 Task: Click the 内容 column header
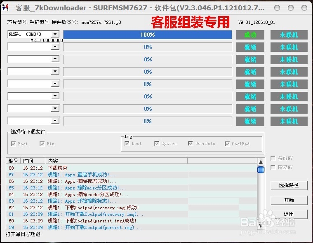click(116, 161)
